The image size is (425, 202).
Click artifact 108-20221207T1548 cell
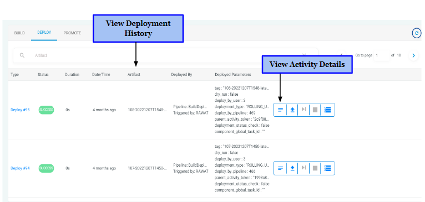coord(147,110)
